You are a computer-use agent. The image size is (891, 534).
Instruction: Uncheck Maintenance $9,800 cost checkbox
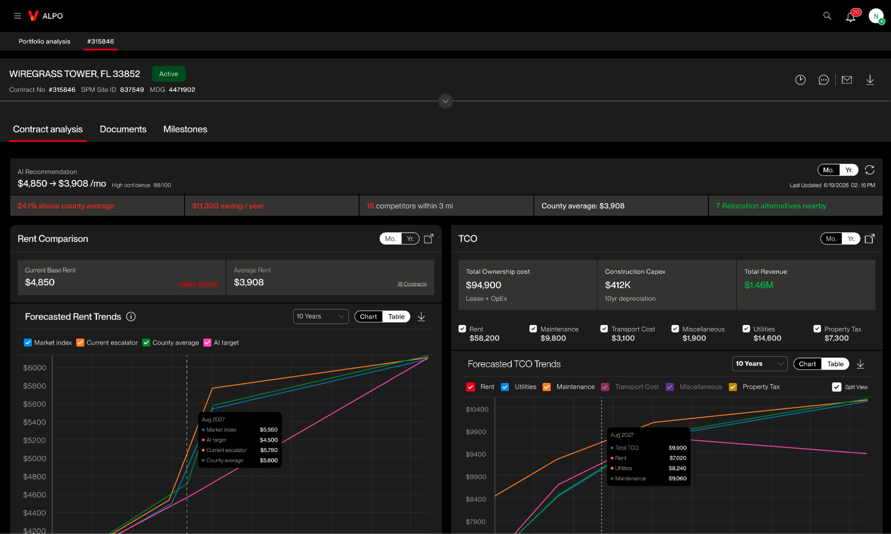tap(533, 329)
